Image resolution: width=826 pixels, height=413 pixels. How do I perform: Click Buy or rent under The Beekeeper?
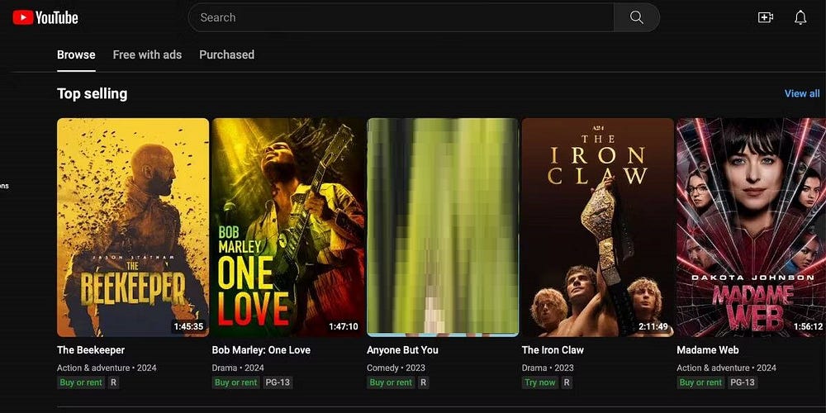[x=80, y=382]
